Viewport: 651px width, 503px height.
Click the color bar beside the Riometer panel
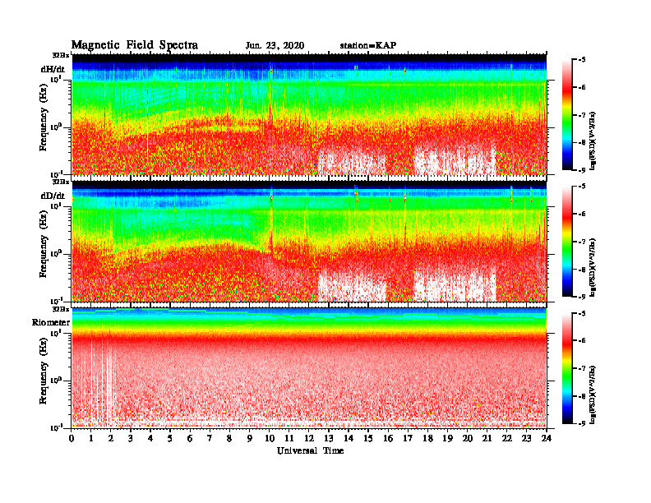(x=567, y=368)
